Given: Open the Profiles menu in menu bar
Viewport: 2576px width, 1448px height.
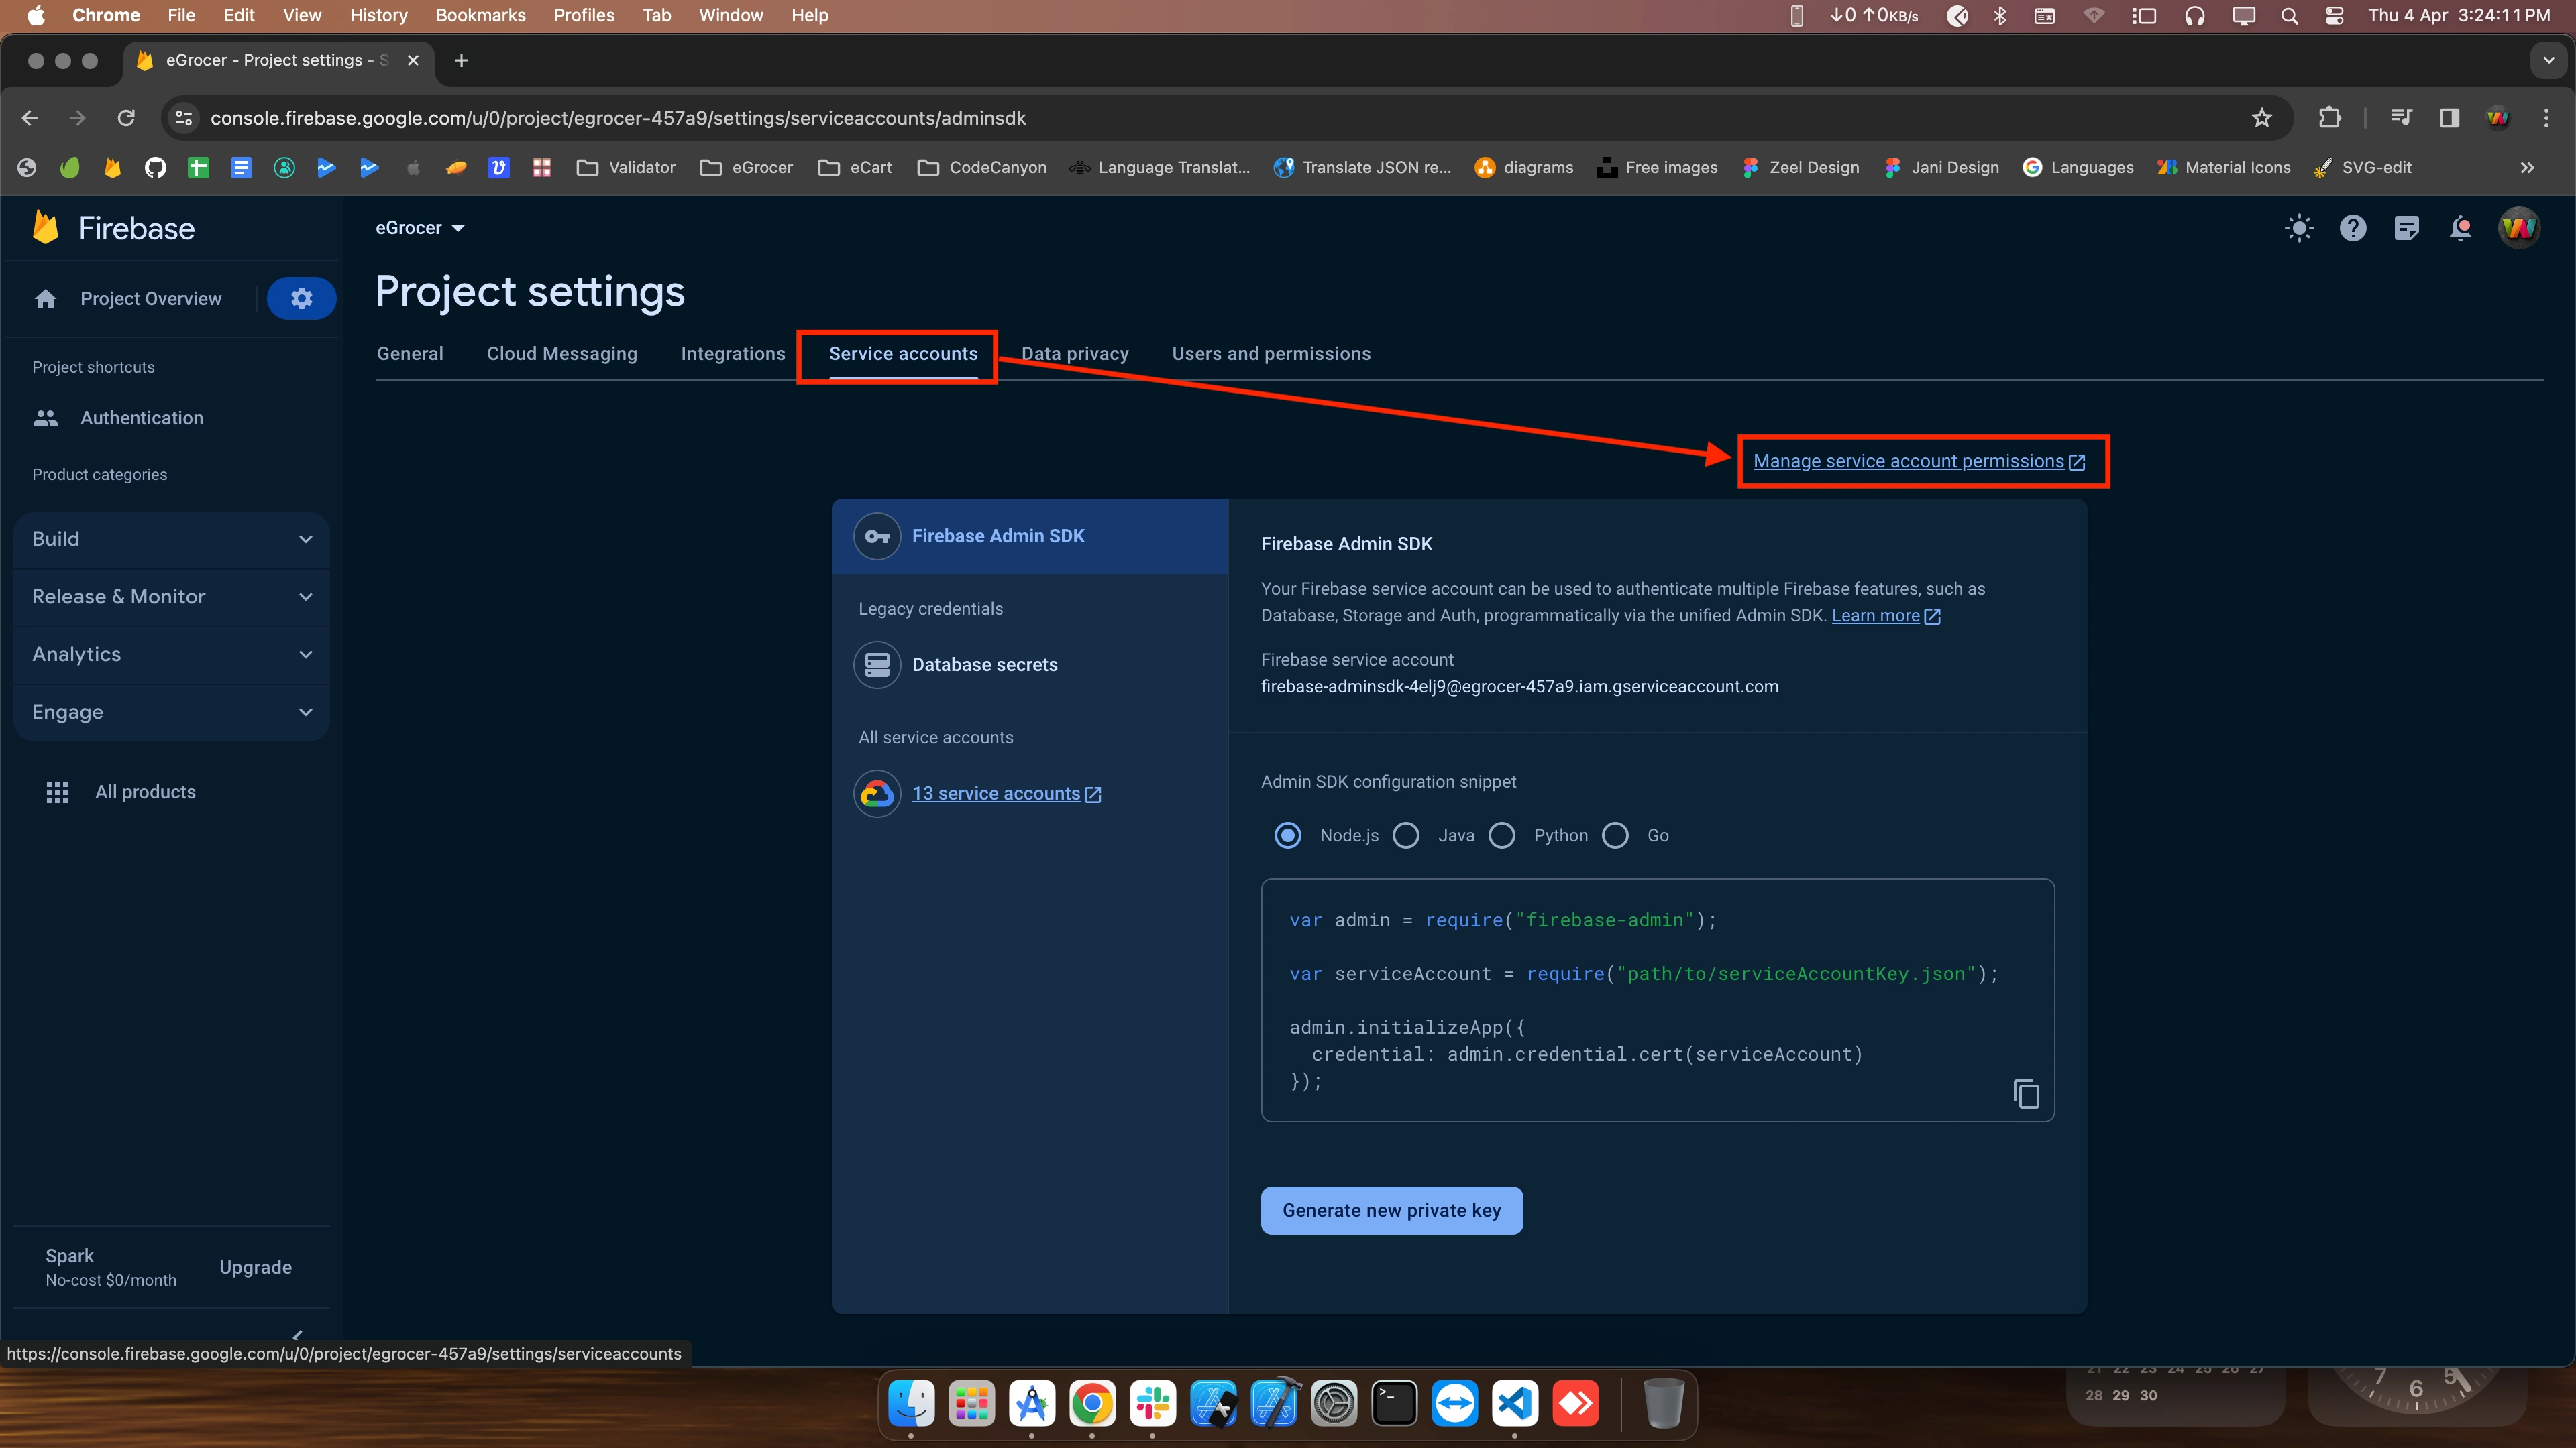Looking at the screenshot, I should click(584, 15).
